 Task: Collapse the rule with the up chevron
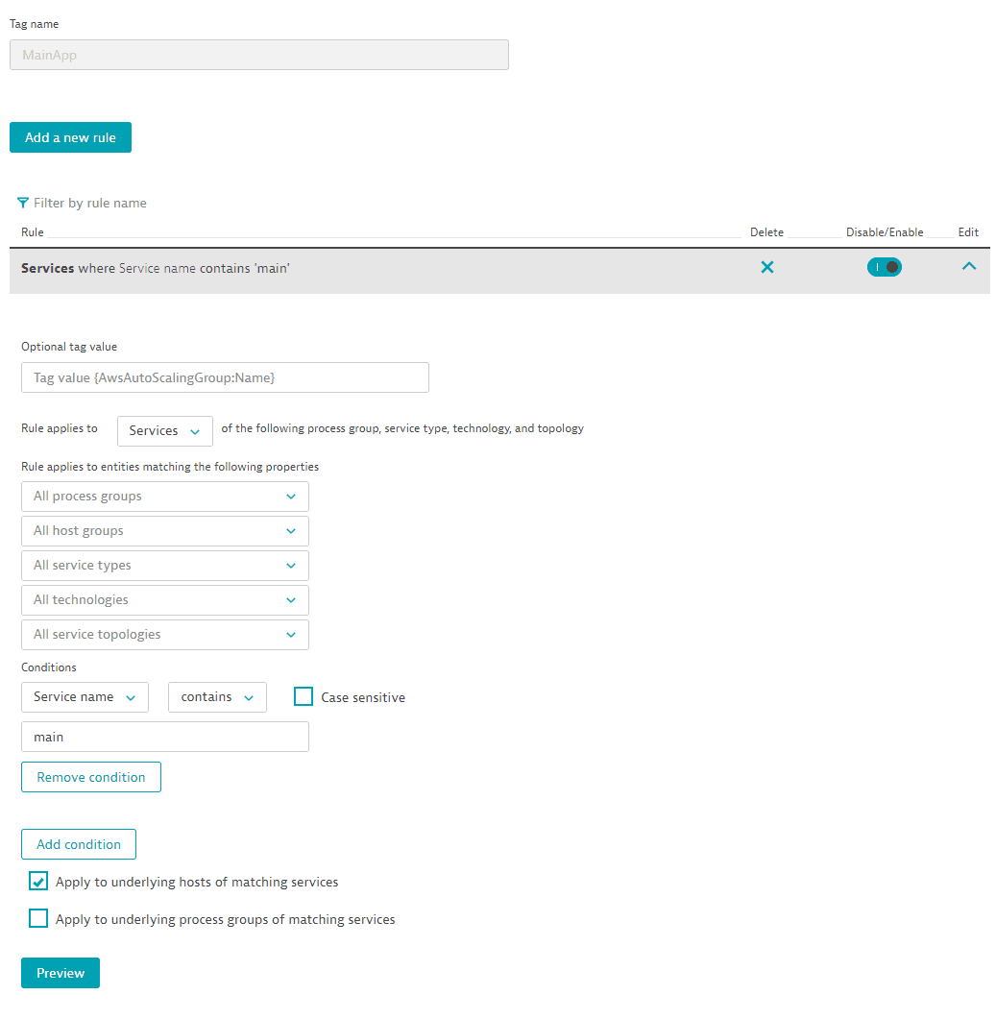pos(969,267)
